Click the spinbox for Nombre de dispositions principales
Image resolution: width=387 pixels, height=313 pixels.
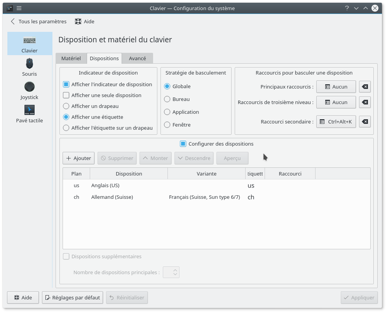(x=171, y=272)
